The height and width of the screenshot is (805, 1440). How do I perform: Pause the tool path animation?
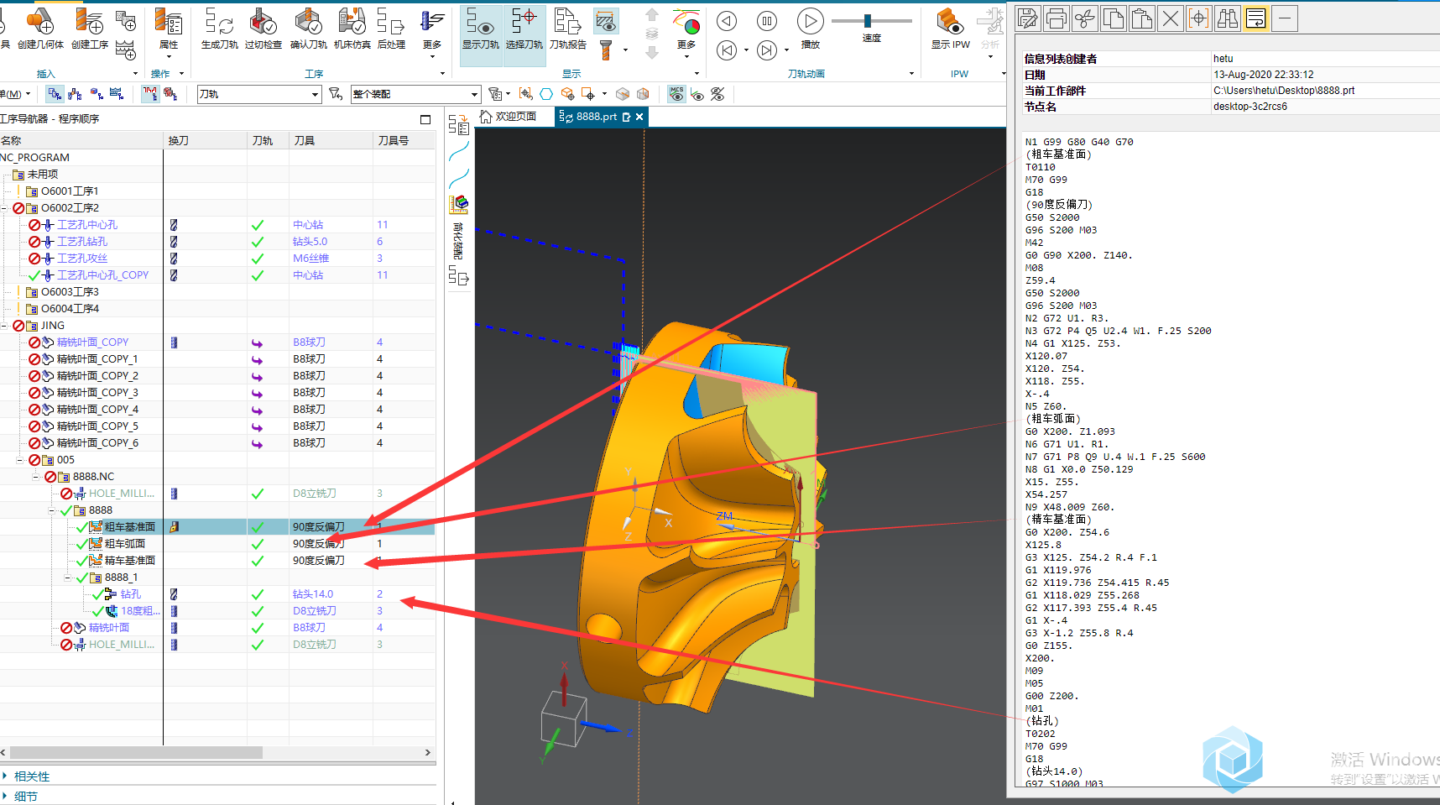click(x=766, y=21)
